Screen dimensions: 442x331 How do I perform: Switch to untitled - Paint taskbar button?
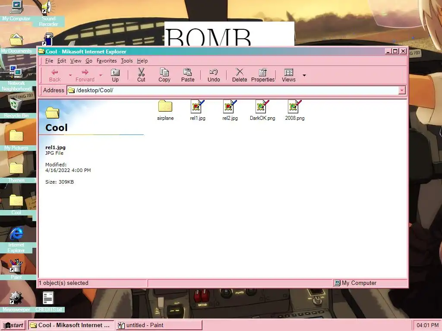click(159, 325)
